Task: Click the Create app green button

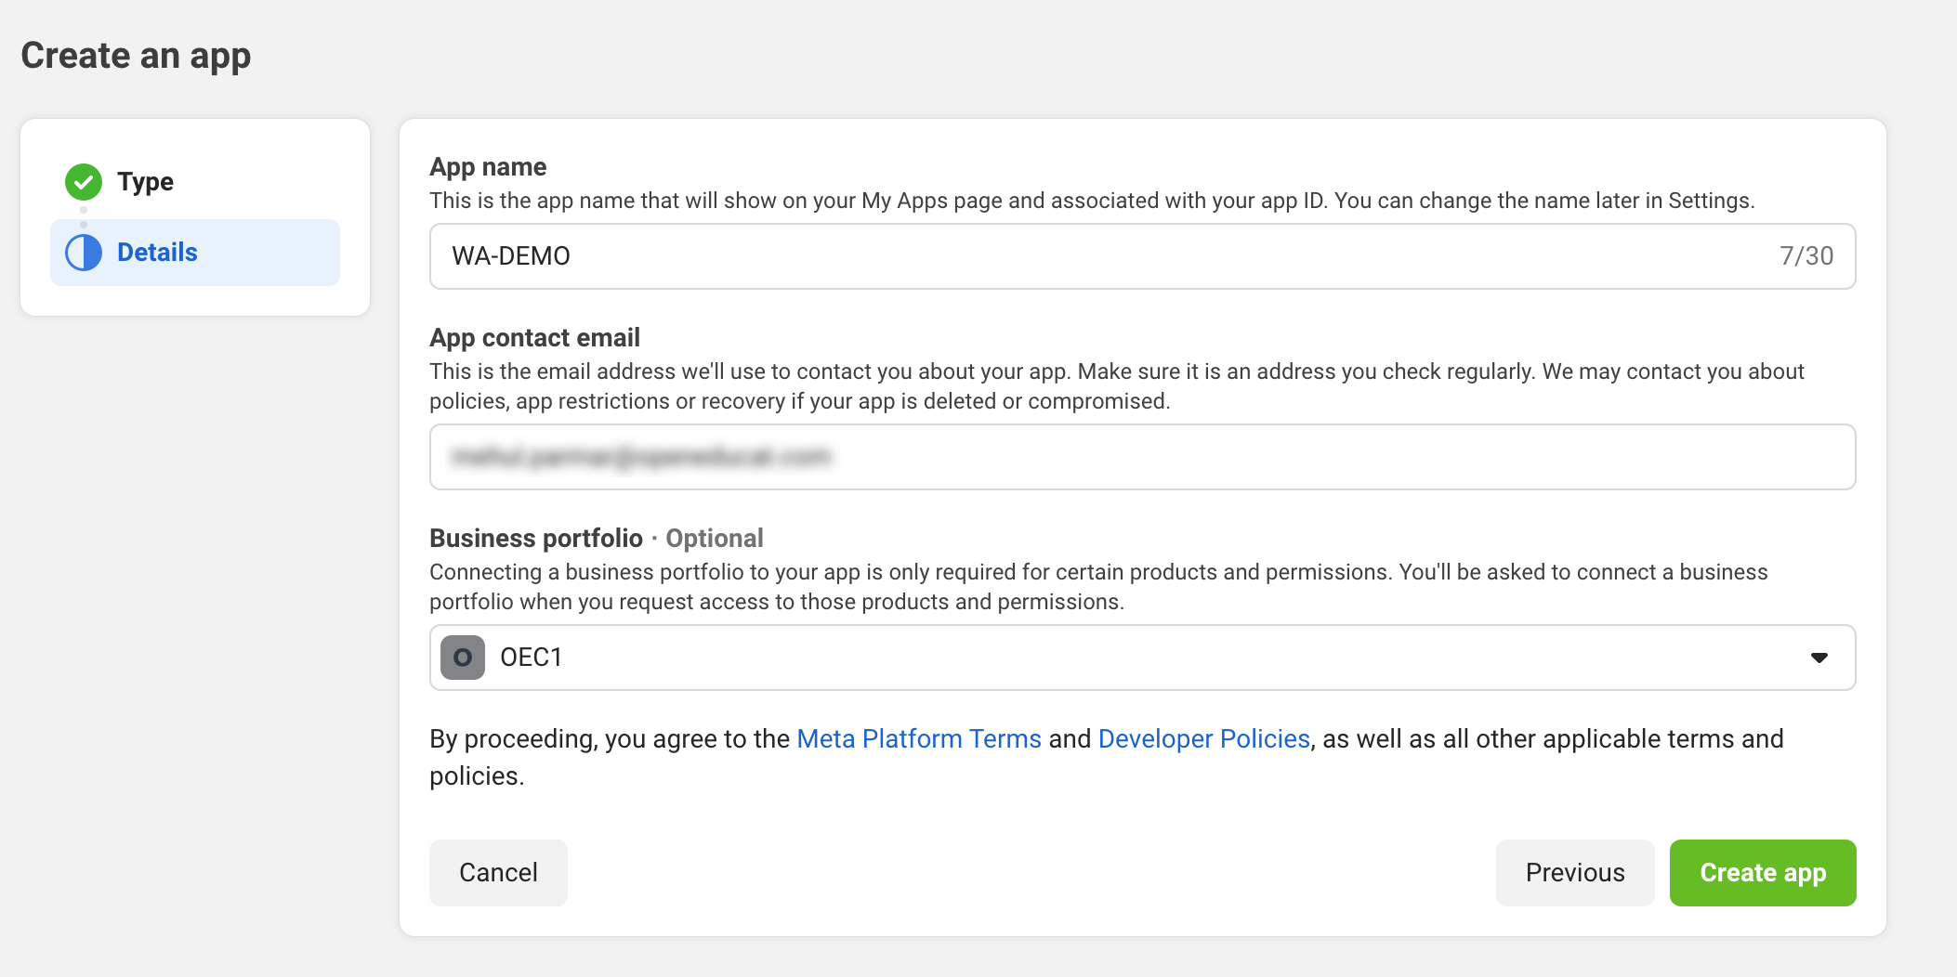Action: (1763, 873)
